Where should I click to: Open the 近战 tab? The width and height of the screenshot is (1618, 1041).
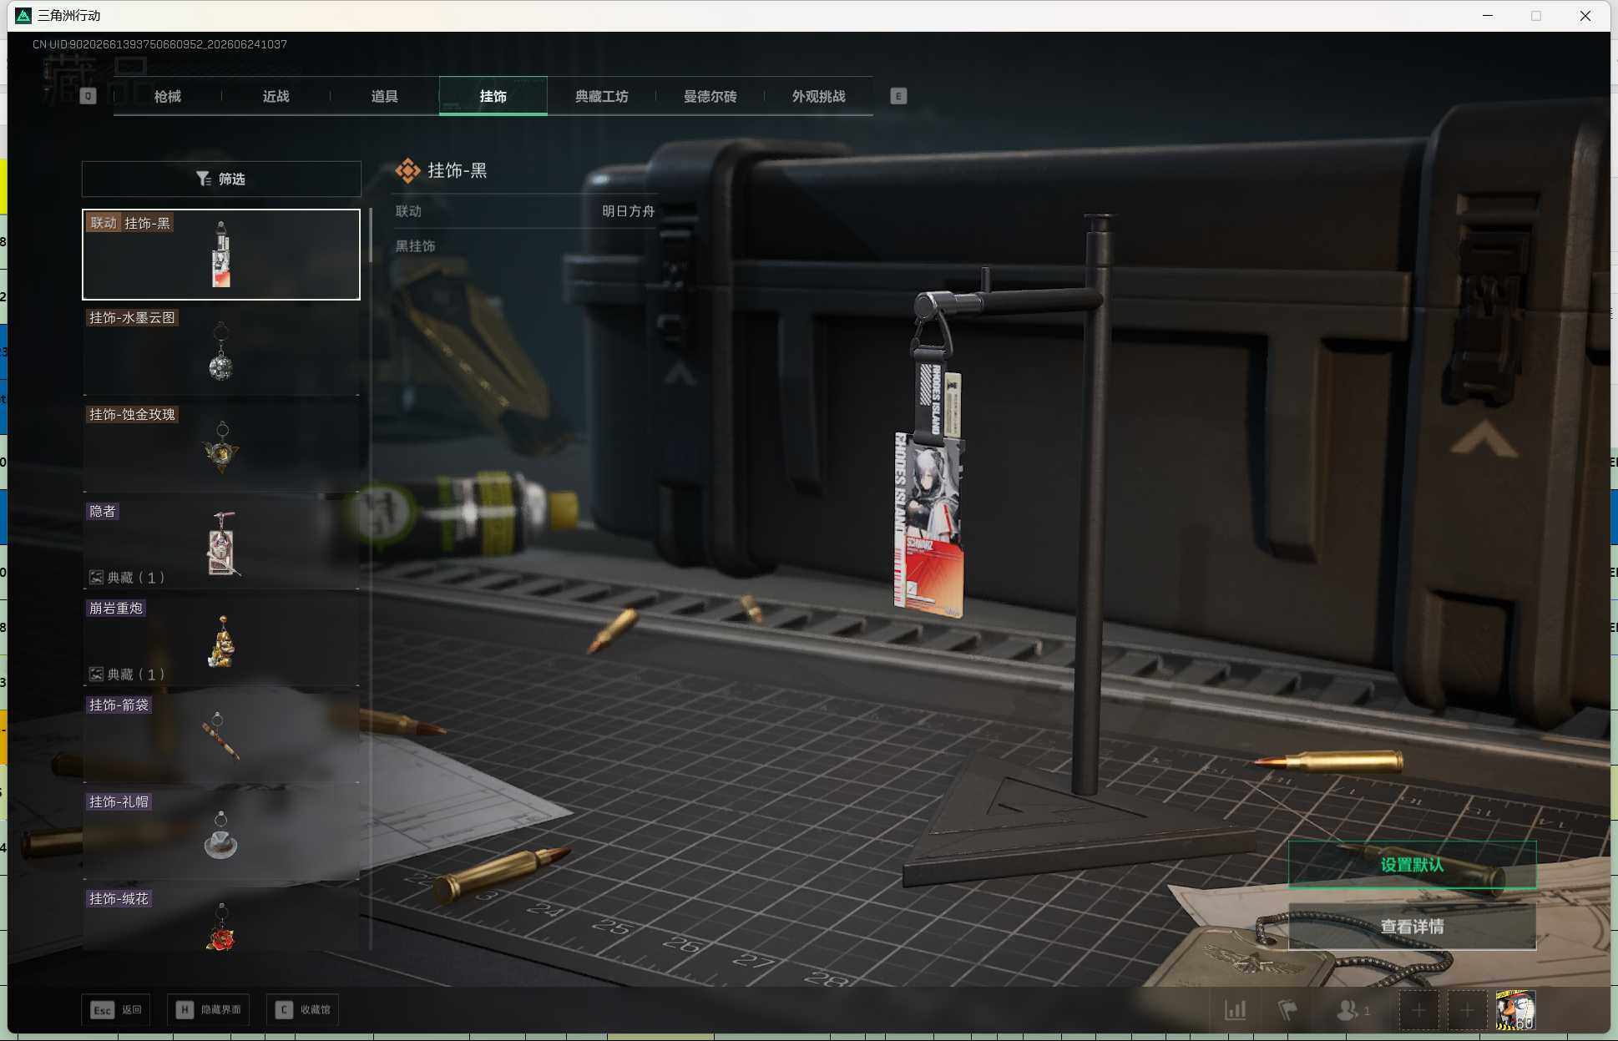pyautogui.click(x=276, y=96)
